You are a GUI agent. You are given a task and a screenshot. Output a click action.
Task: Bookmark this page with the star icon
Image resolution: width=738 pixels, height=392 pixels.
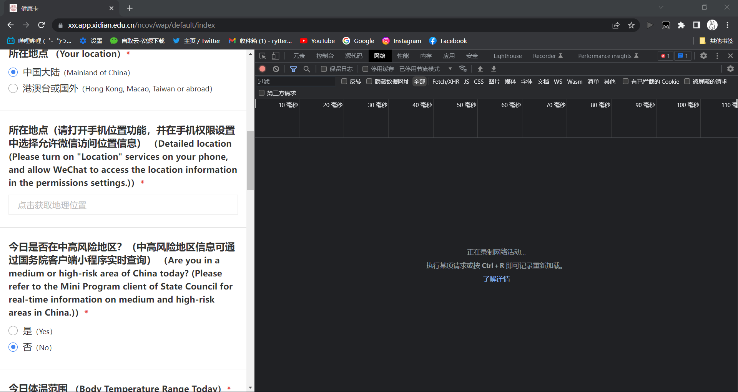[631, 25]
